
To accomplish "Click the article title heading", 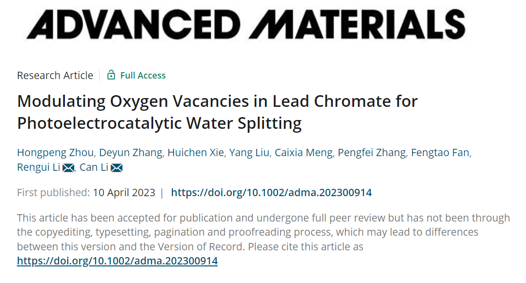I will click(x=218, y=112).
